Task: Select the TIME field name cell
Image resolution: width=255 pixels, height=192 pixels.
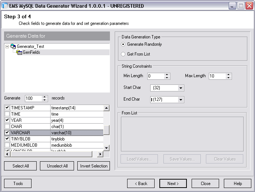Action: point(30,114)
